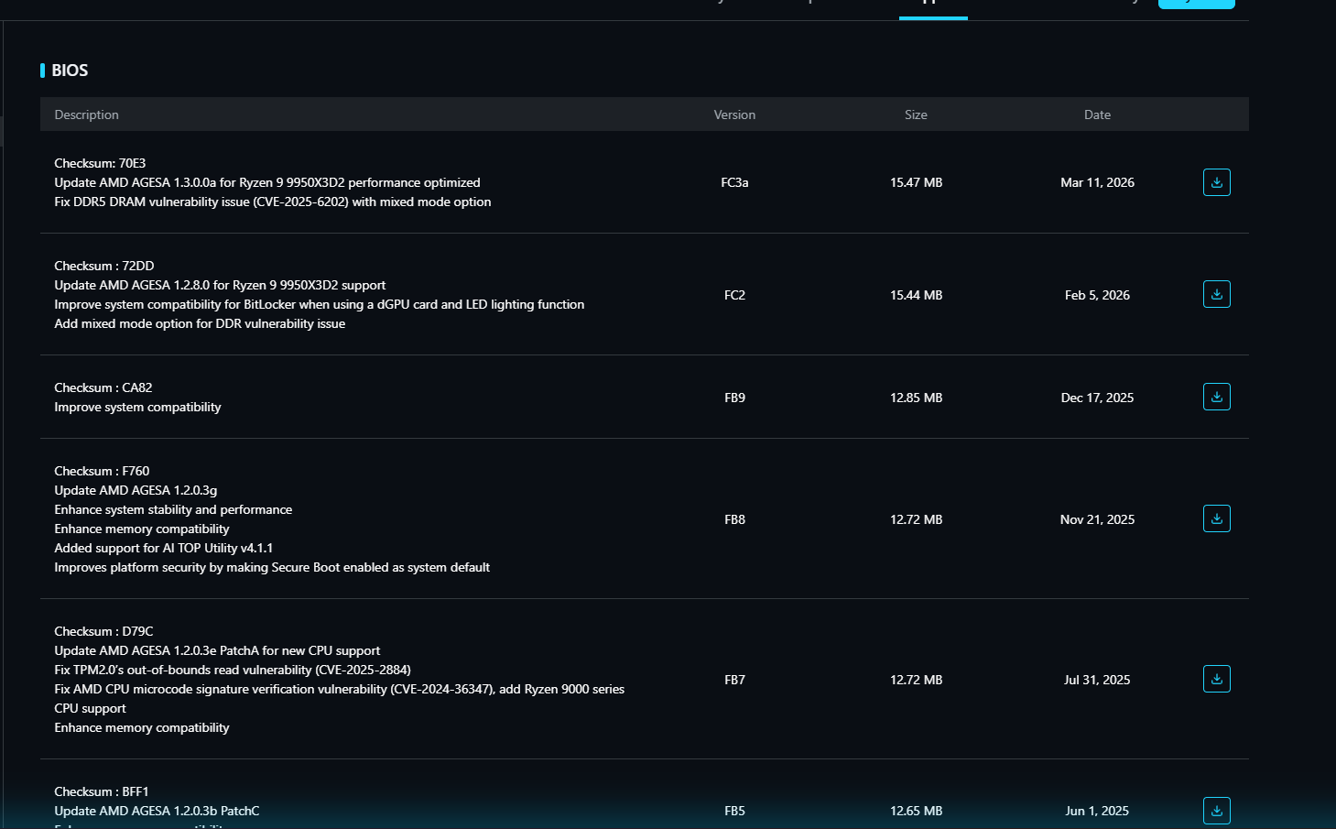This screenshot has width=1336, height=829.
Task: Select the version text 'FB8'
Action: click(734, 519)
